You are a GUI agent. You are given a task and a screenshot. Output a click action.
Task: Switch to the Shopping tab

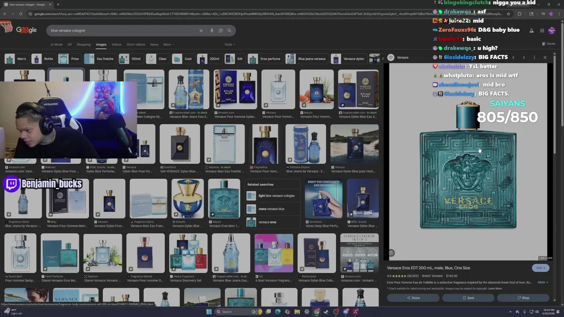tap(83, 44)
